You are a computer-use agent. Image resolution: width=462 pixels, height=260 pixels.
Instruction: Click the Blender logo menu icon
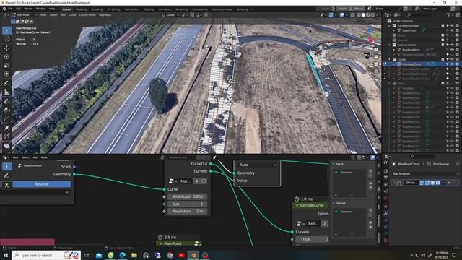(4, 9)
